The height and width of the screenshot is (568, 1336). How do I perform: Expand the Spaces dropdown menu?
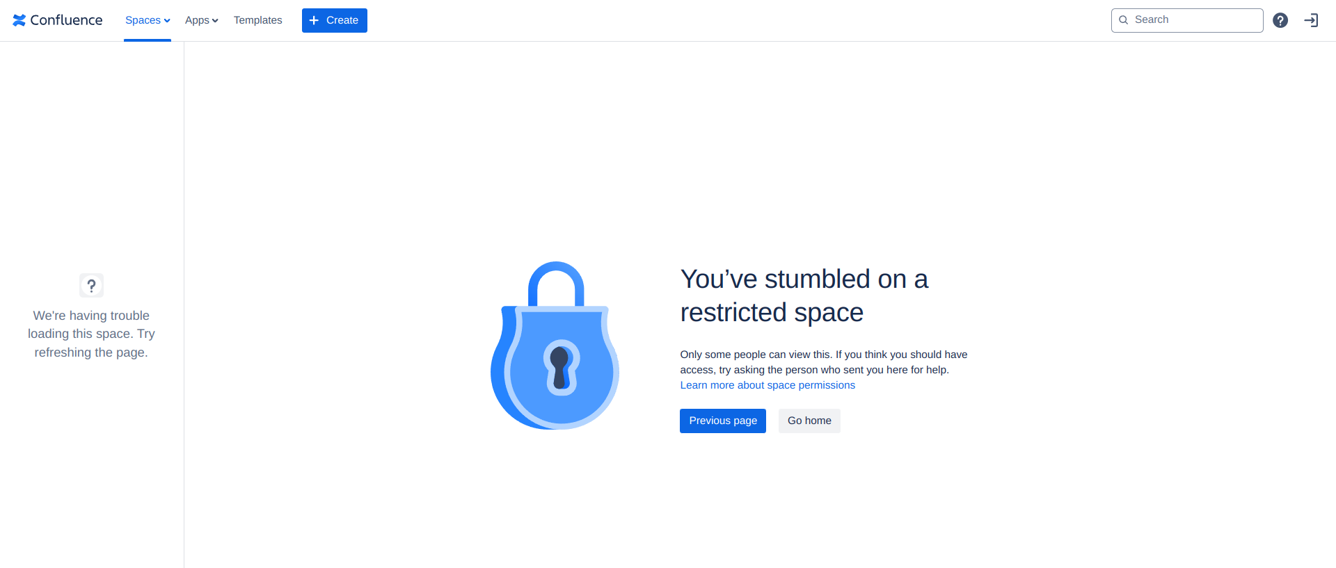pyautogui.click(x=148, y=20)
